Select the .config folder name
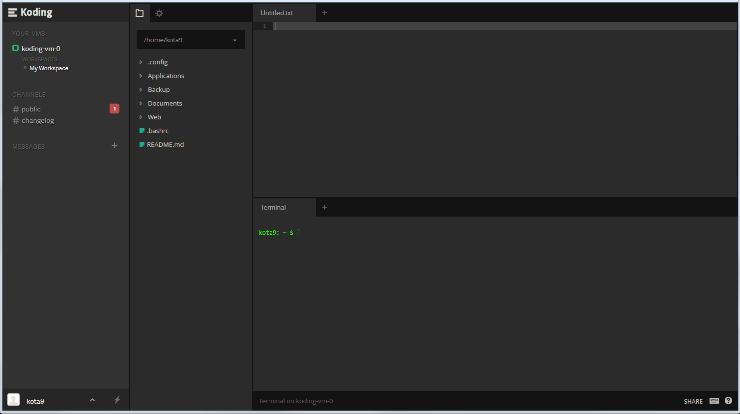This screenshot has width=740, height=414. [x=158, y=62]
